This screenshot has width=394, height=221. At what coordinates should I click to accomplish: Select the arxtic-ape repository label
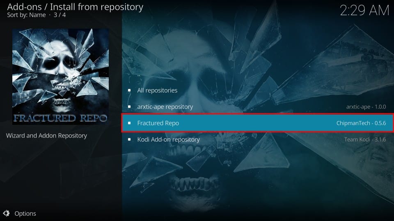tap(165, 107)
